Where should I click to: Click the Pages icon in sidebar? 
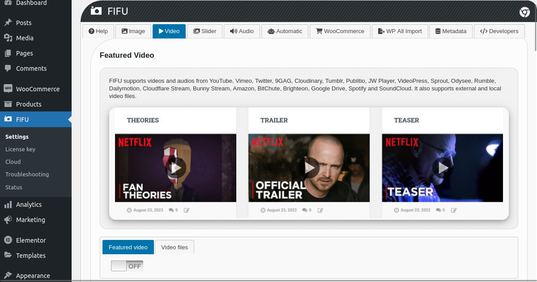(x=8, y=53)
